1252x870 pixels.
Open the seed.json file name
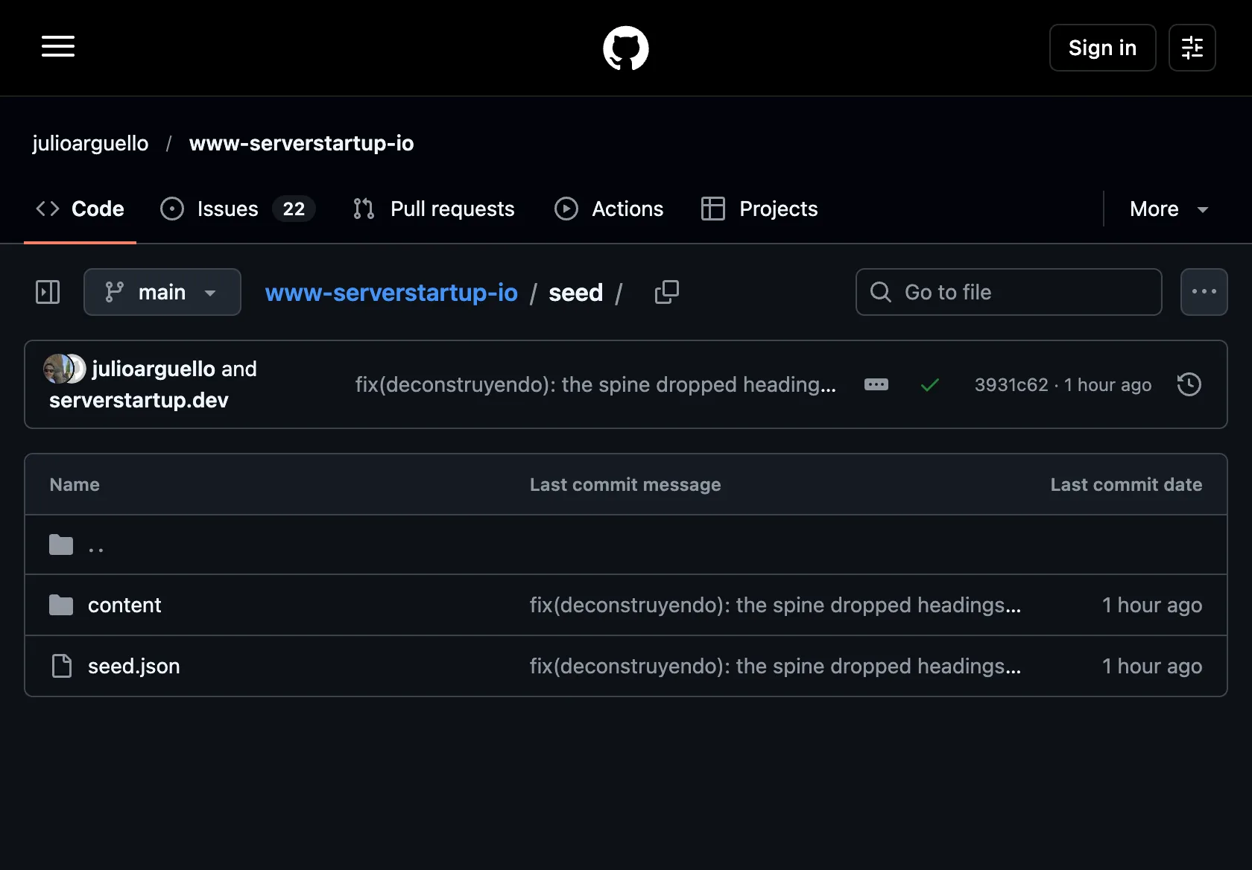[x=134, y=666]
